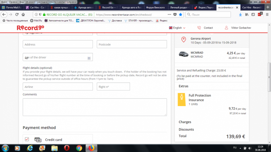Open the page actions three-dot menu

click(169, 15)
